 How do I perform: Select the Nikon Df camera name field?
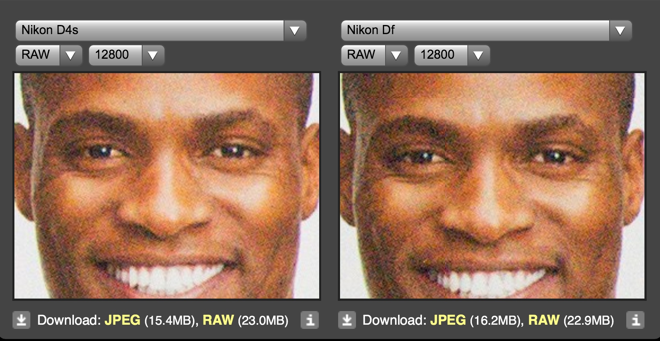(475, 31)
